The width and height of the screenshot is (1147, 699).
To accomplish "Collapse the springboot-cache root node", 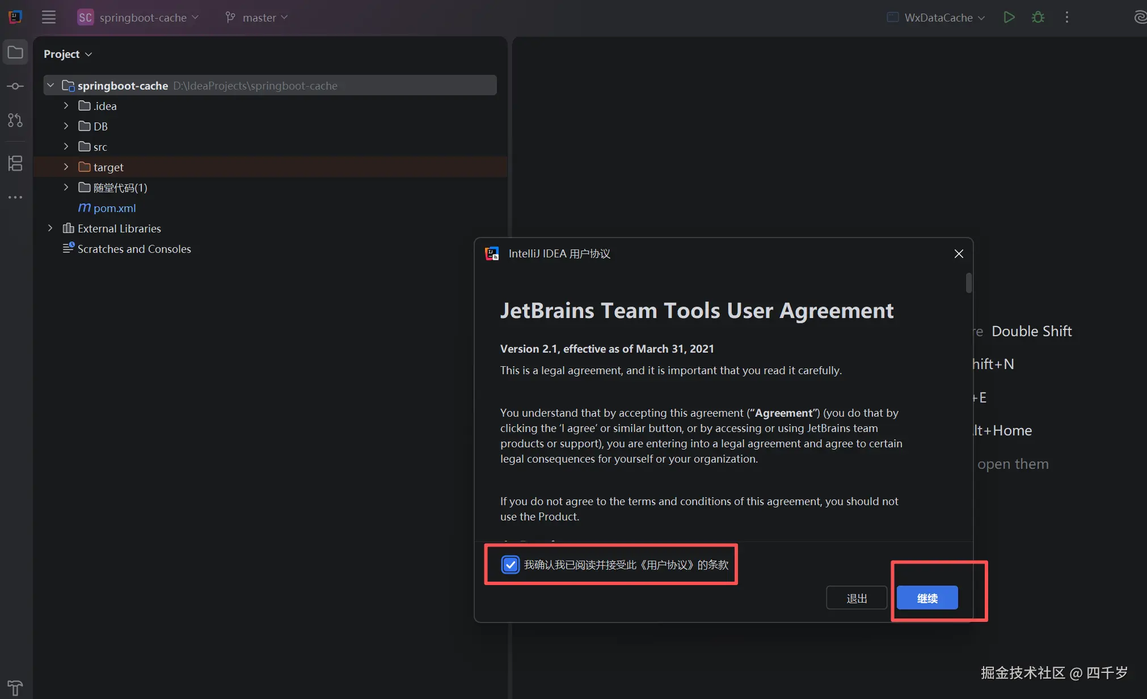I will click(x=50, y=86).
